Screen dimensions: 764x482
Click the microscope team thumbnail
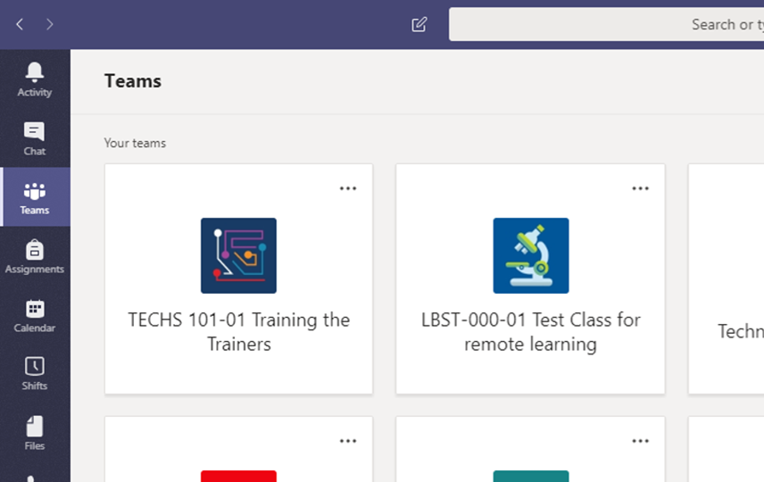point(531,255)
